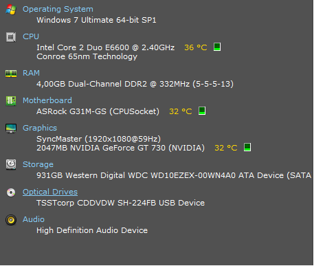Click the Optical Drives disc icon
Viewport: 314px width, 266px height.
11,192
